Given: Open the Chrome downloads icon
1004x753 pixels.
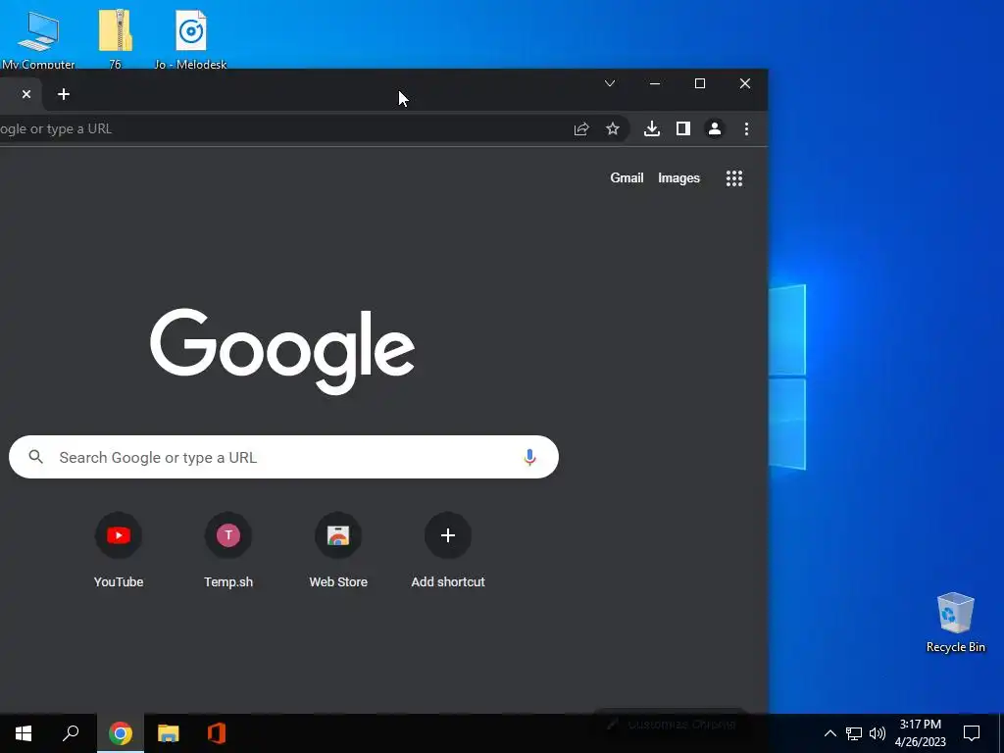Looking at the screenshot, I should coord(652,128).
